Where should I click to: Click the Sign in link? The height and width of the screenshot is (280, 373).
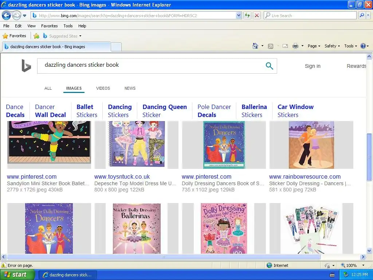(313, 66)
